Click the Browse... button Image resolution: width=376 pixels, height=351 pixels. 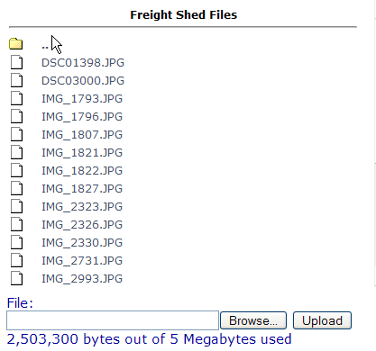click(253, 320)
